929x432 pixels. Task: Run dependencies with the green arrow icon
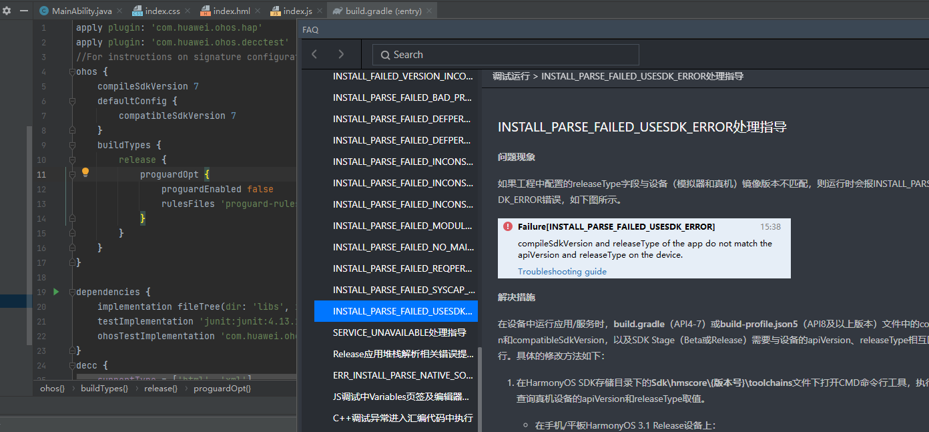[56, 292]
